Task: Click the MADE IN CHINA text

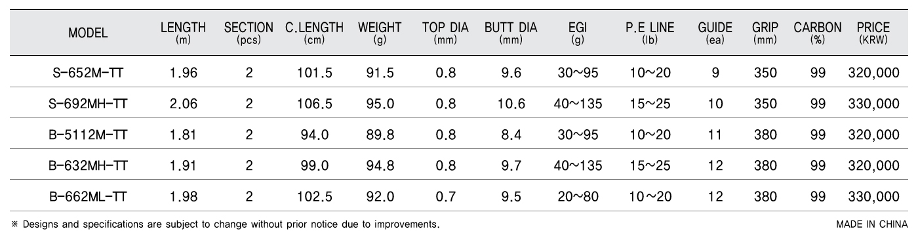Action: (872, 224)
